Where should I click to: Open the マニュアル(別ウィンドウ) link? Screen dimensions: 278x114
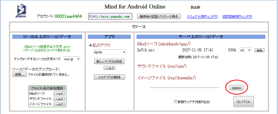pos(202,16)
